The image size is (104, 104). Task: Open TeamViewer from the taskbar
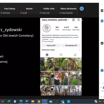point(15,101)
